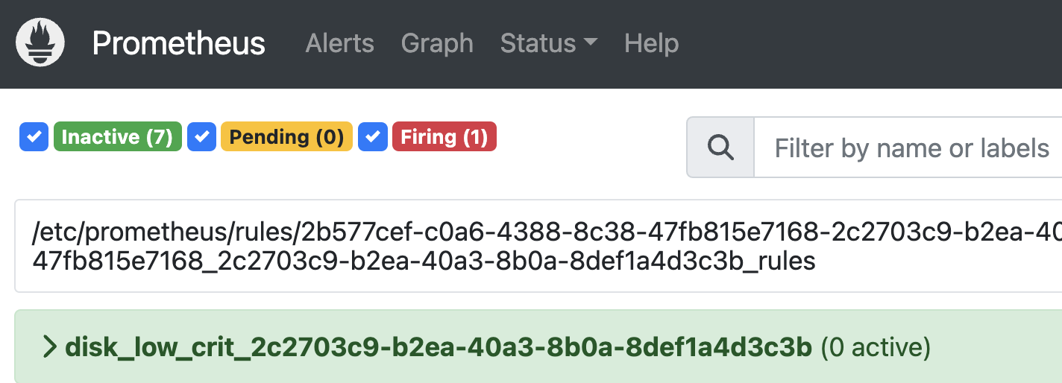Click the Prometheus brand title
The width and height of the screenshot is (1062, 383).
178,43
